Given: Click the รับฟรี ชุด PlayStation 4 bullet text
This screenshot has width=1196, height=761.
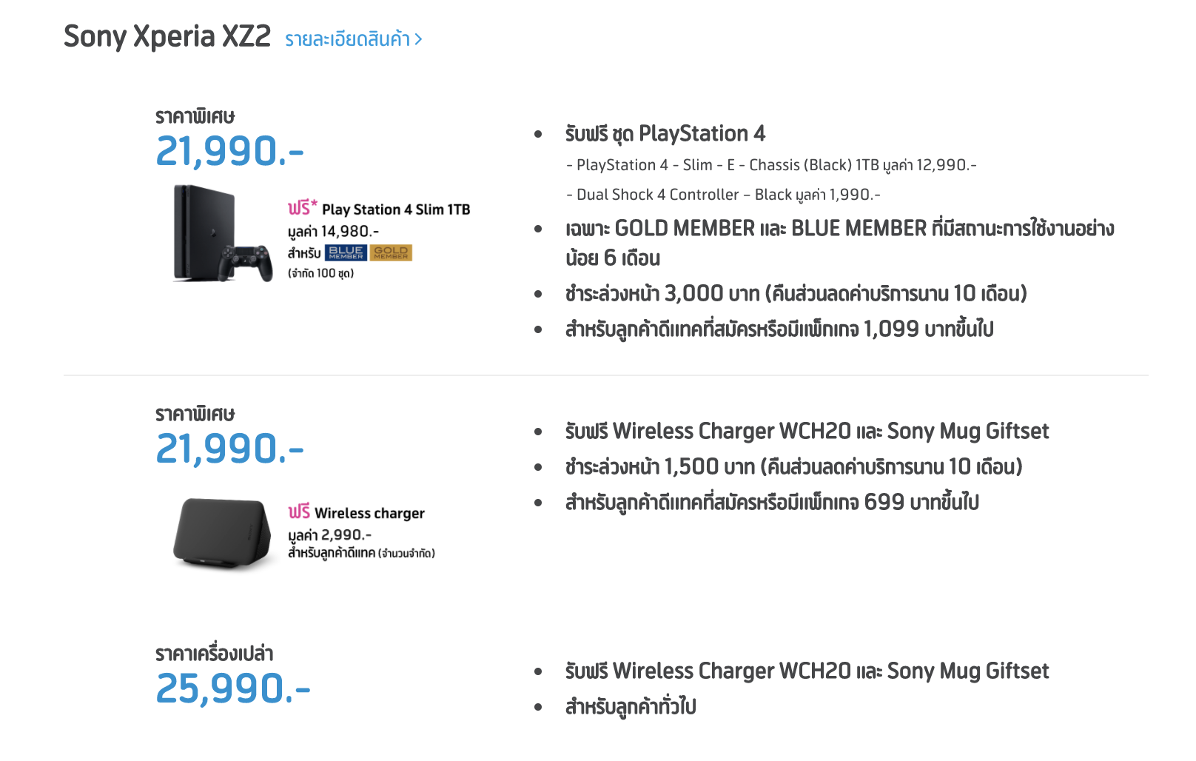Looking at the screenshot, I should click(665, 133).
